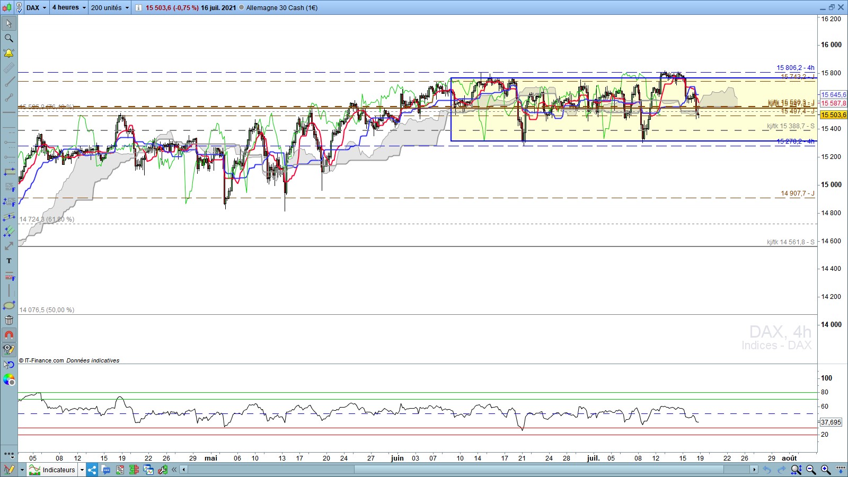The width and height of the screenshot is (848, 477).
Task: Click the 15 645,6 price axis label
Action: coord(834,95)
